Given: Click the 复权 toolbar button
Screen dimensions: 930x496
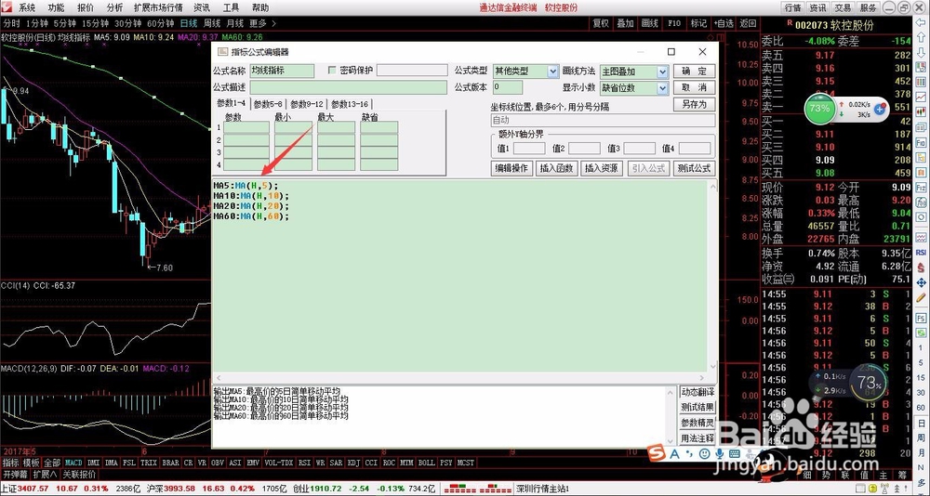Looking at the screenshot, I should (601, 24).
